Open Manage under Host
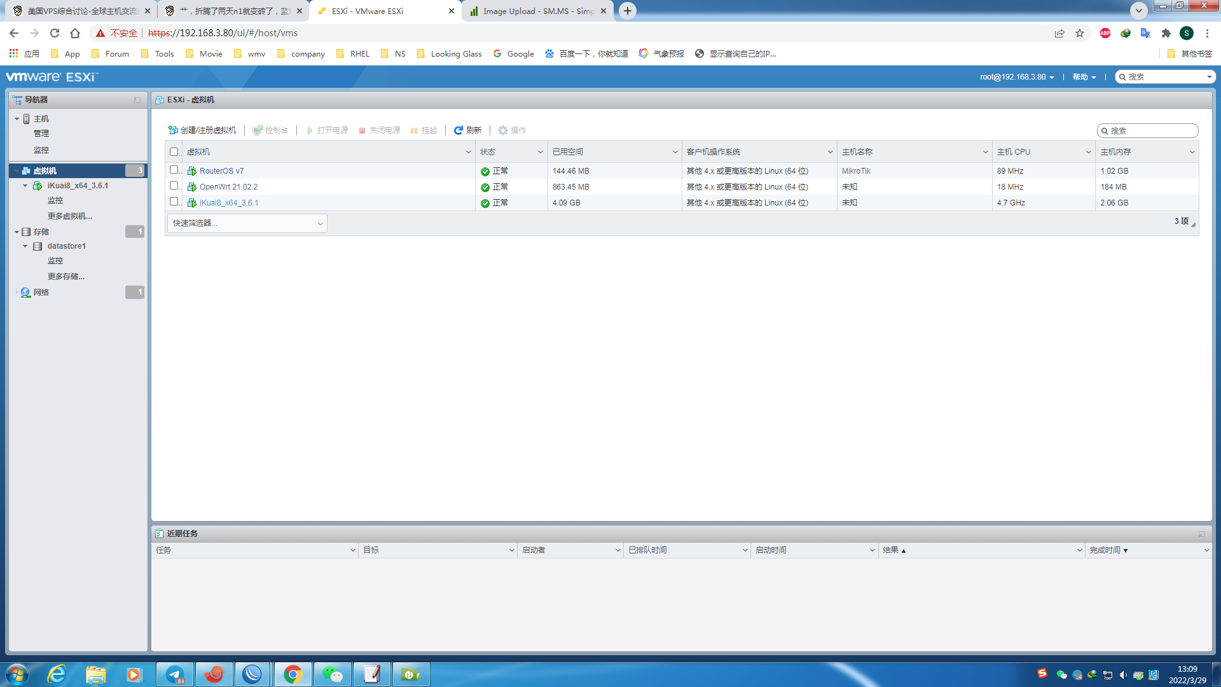Viewport: 1221px width, 687px height. point(41,134)
